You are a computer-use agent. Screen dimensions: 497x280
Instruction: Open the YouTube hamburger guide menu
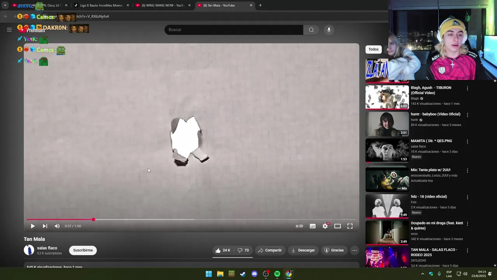click(x=9, y=30)
